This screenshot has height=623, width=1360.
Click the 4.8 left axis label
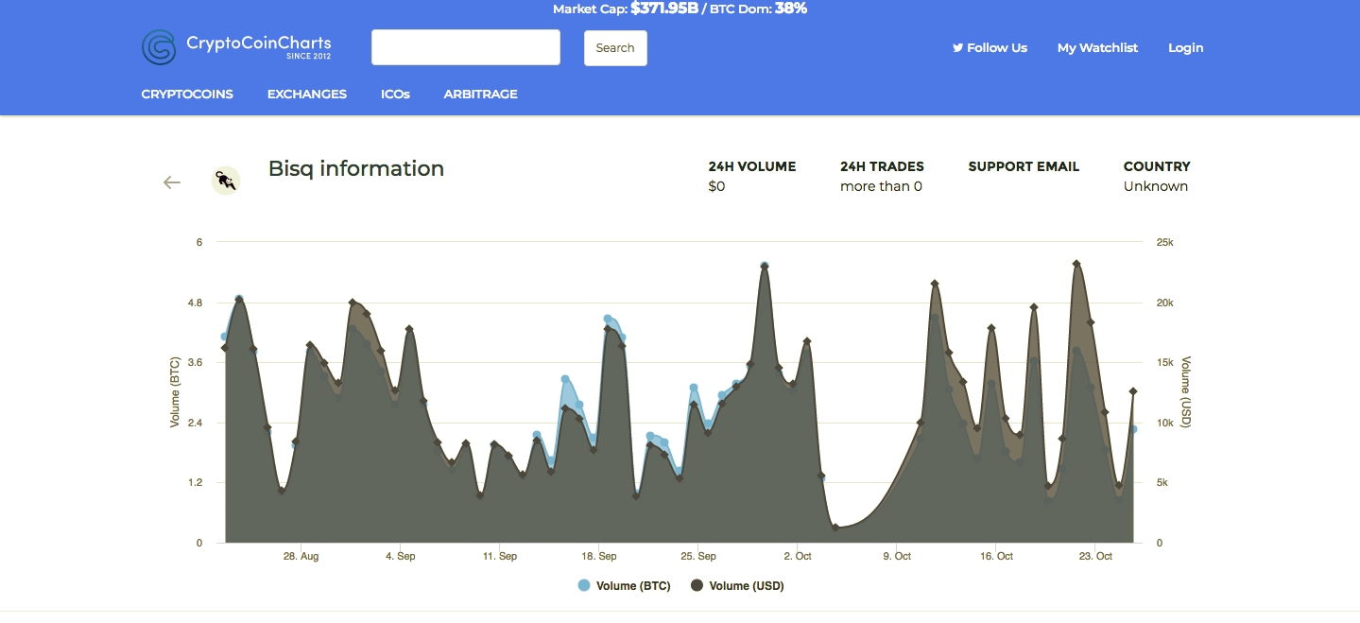pos(196,303)
